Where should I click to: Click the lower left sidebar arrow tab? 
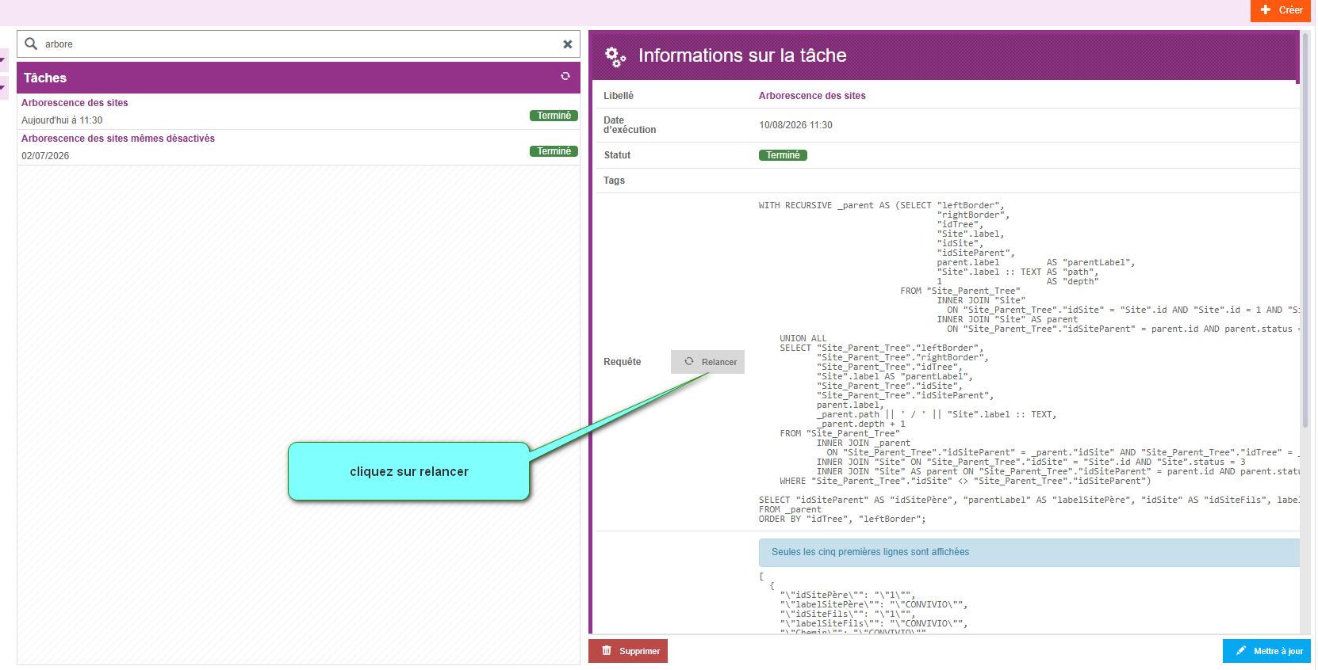[x=4, y=87]
